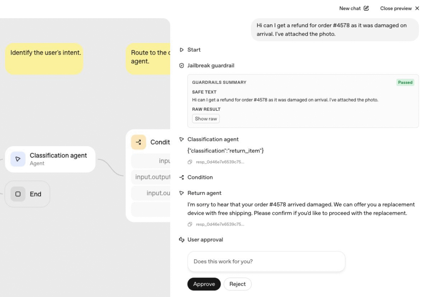Click the Condition node's orange branch icon
The height and width of the screenshot is (297, 424).
(x=138, y=142)
